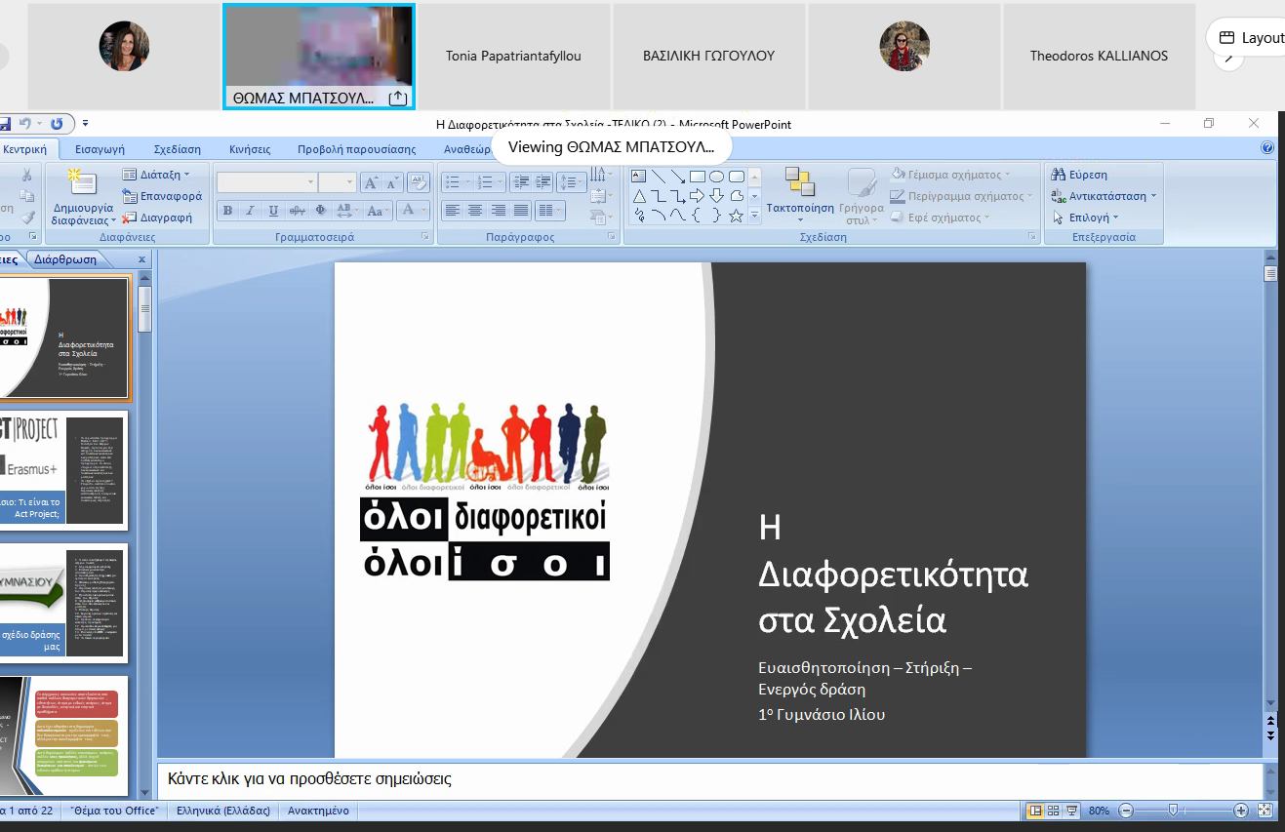Select the left brace shape
Screen dimensions: 1285x832
698,216
